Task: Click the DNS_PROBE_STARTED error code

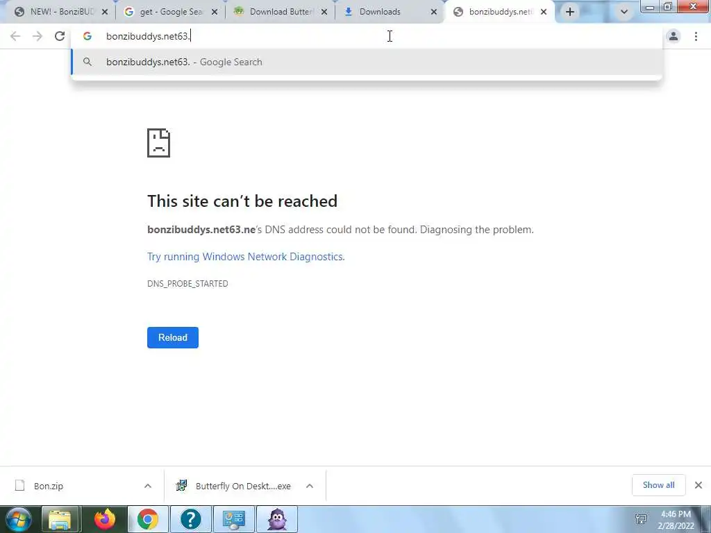Action: [187, 284]
